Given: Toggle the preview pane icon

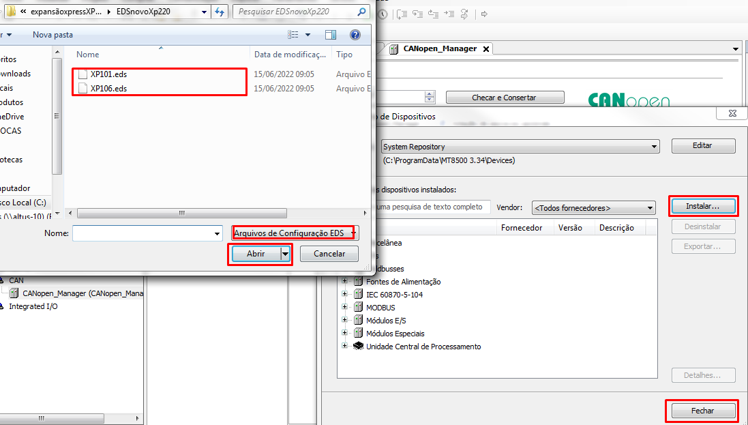Looking at the screenshot, I should point(331,35).
